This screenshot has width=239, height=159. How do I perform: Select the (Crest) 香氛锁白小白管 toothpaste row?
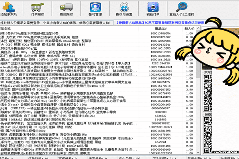pos(98,105)
